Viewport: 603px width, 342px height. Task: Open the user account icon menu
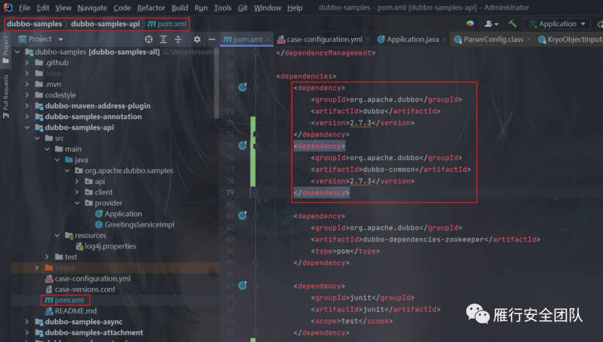click(x=491, y=24)
